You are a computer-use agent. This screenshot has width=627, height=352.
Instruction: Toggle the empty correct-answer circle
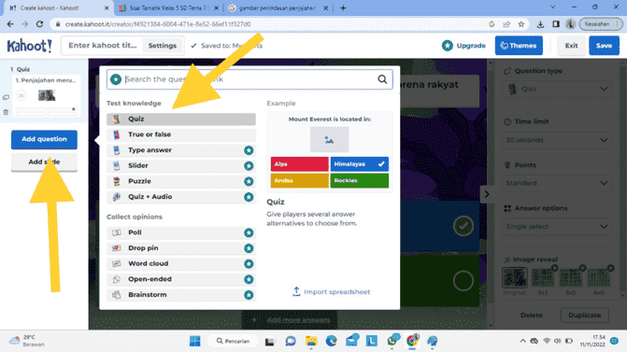pyautogui.click(x=463, y=281)
